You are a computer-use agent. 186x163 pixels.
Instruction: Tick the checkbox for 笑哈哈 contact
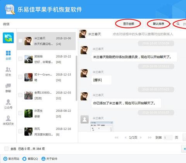coord(20,59)
